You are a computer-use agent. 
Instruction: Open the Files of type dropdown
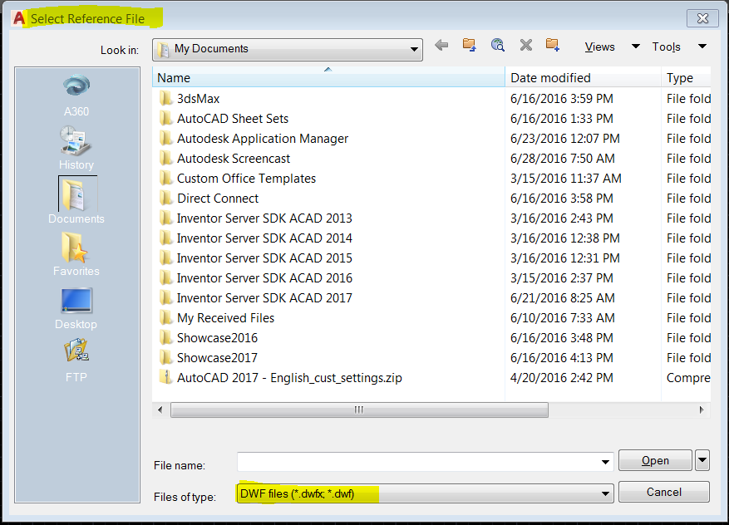tap(605, 493)
